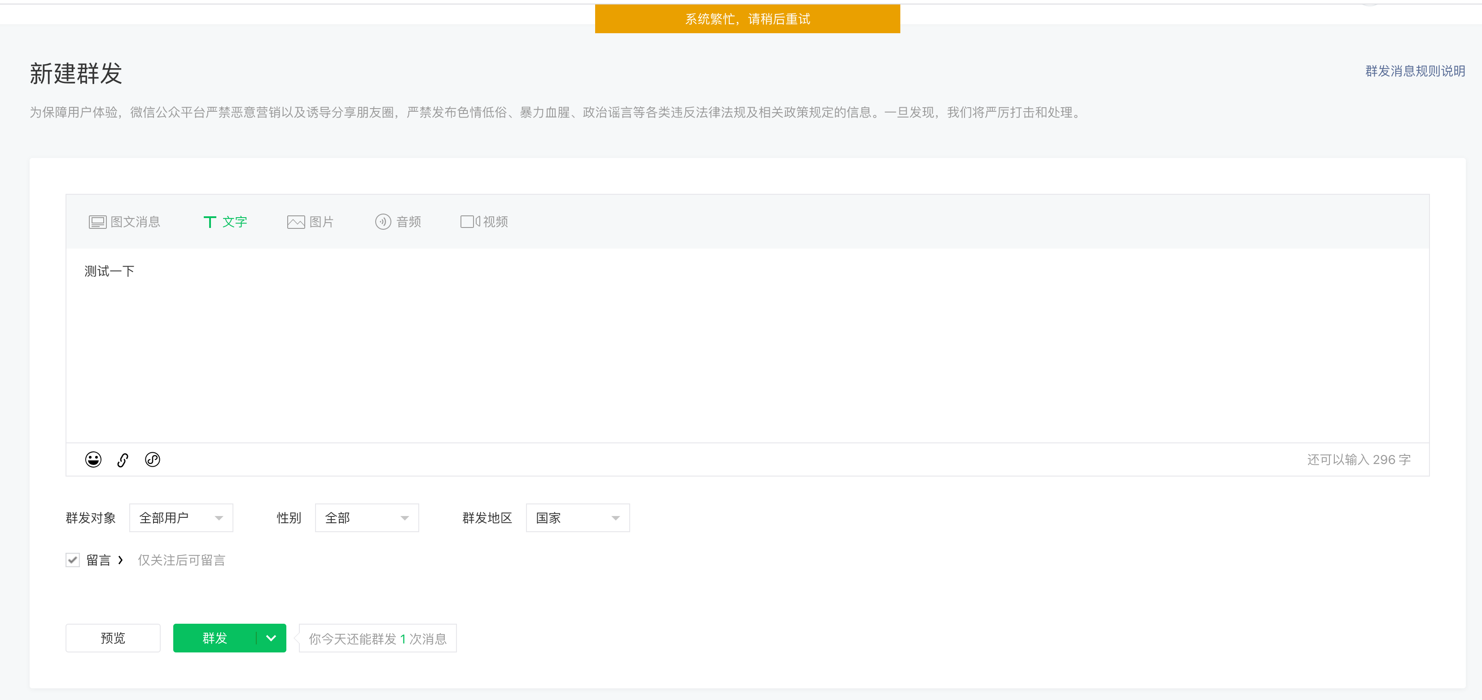Expand the arrow beside the 群发 button

pos(271,638)
